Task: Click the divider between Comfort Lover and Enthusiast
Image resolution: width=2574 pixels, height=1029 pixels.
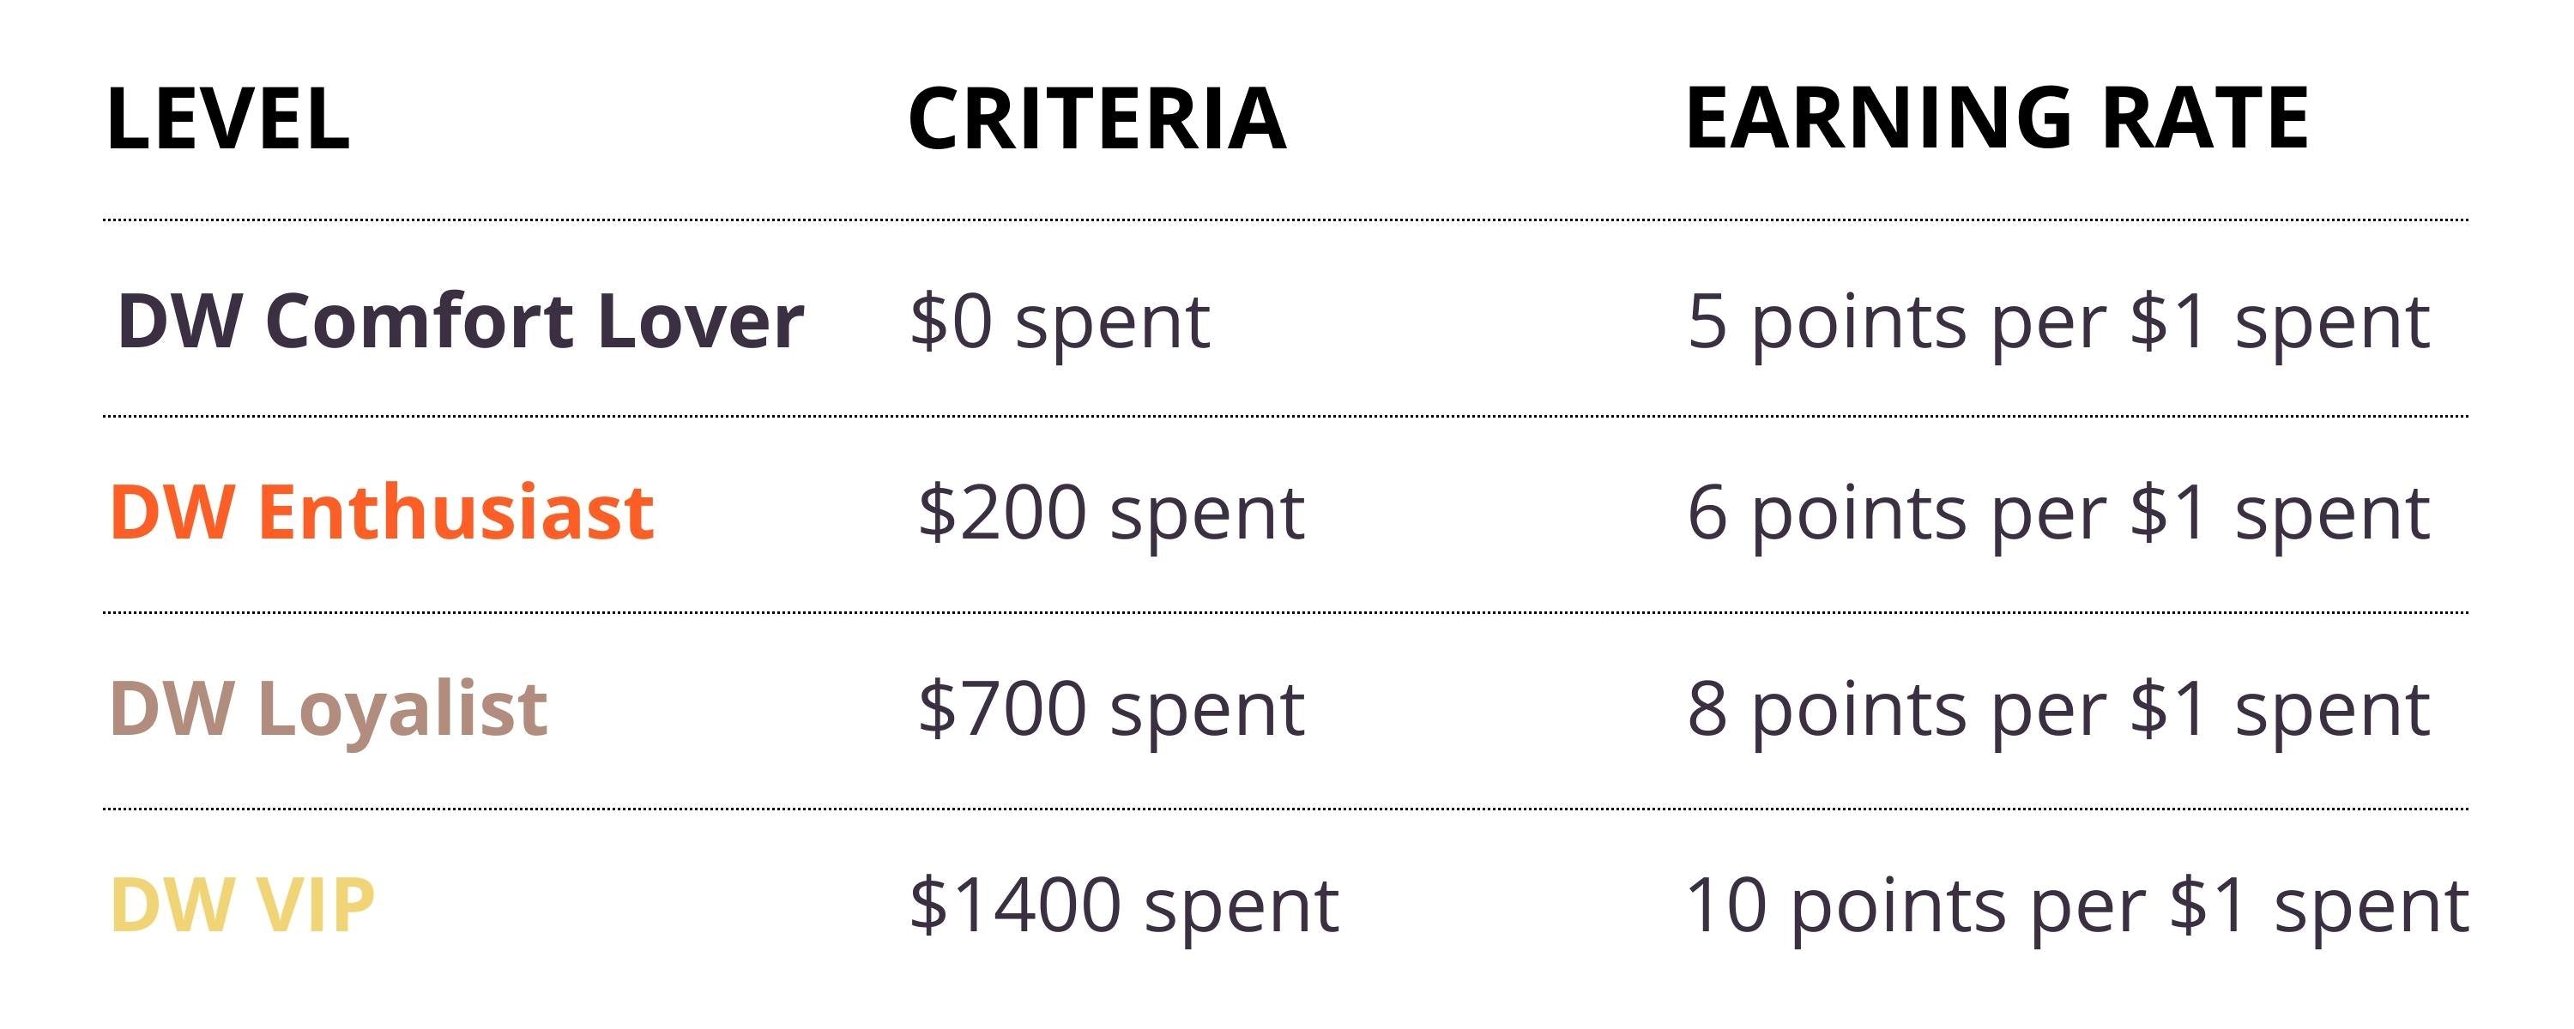Action: [1285, 416]
